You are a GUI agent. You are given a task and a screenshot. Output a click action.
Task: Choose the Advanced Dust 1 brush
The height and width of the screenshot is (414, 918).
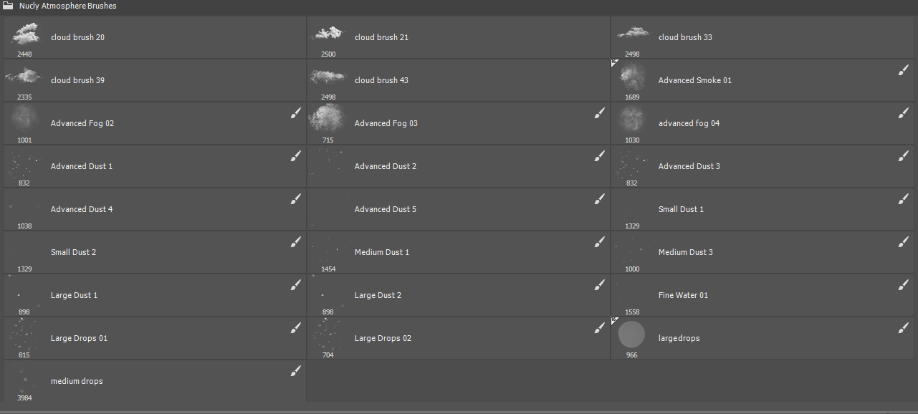click(82, 166)
